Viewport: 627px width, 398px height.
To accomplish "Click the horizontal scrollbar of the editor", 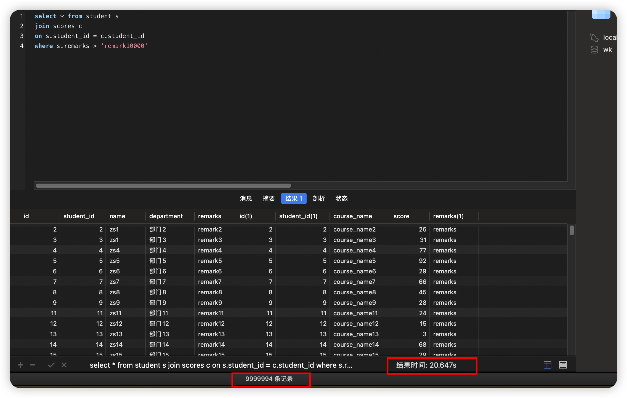I will (163, 186).
